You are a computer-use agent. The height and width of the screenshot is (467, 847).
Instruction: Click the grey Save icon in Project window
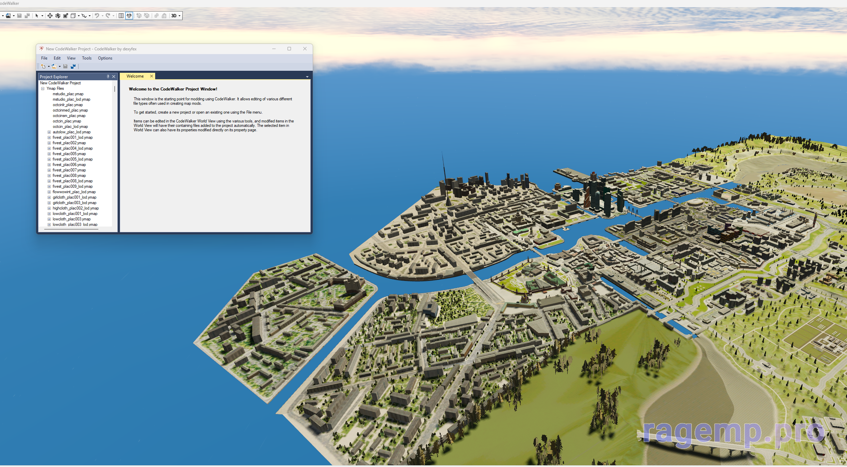(65, 66)
